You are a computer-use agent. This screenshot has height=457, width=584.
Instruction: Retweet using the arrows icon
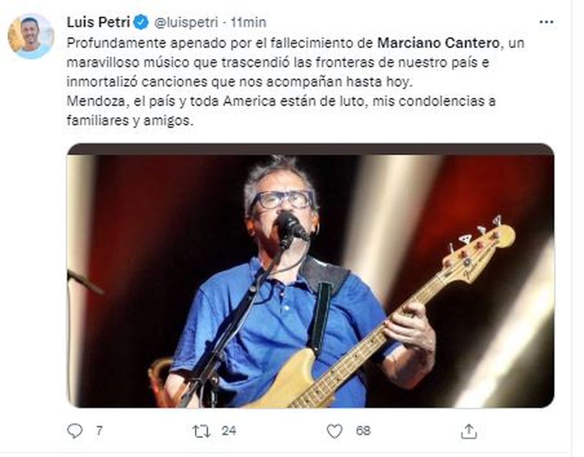[201, 431]
